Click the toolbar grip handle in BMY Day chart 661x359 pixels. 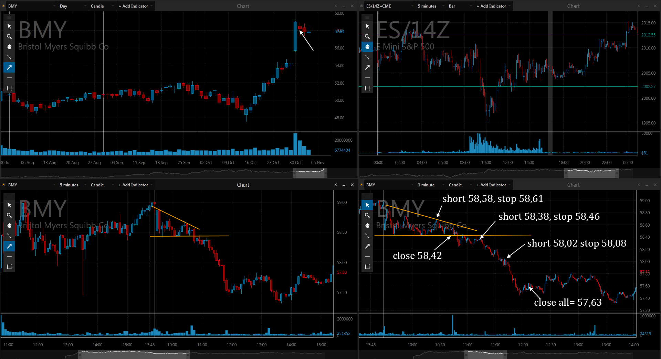point(9,17)
